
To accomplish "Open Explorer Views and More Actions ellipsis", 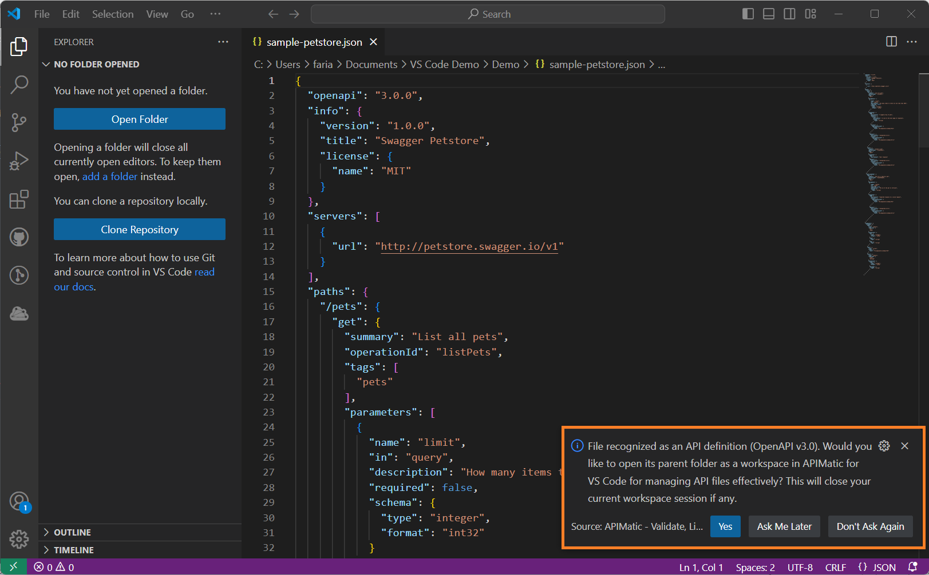I will click(x=223, y=42).
